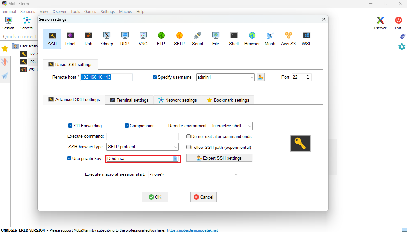
Task: Choose the Browser session type
Action: point(252,39)
